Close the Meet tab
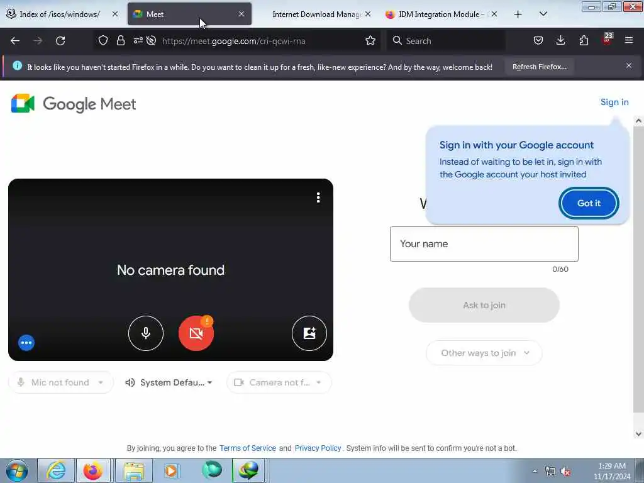 tap(241, 14)
